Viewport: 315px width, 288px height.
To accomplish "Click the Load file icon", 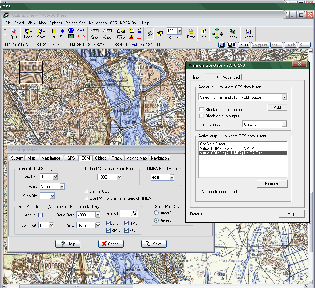I will click(28, 34).
